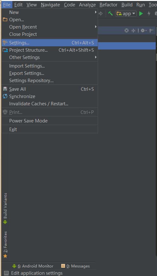Toggle tool window button in status bar corner
This screenshot has height=276, width=157.
[6, 273]
